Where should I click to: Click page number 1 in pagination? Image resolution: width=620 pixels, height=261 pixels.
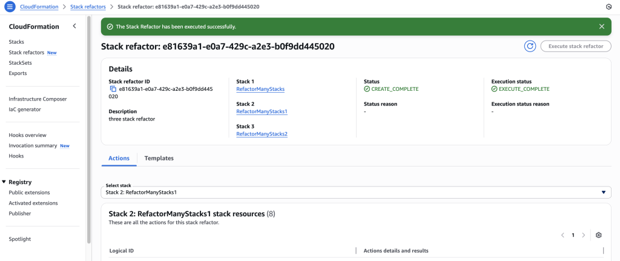click(x=573, y=235)
